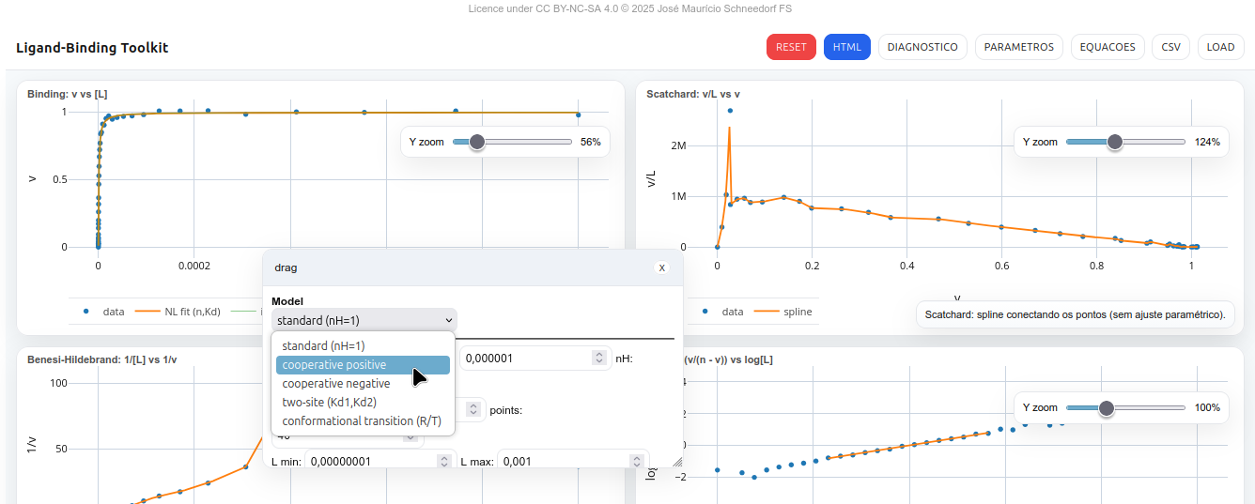
Task: Toggle 'data' series in Scatchard legend
Action: pos(723,312)
